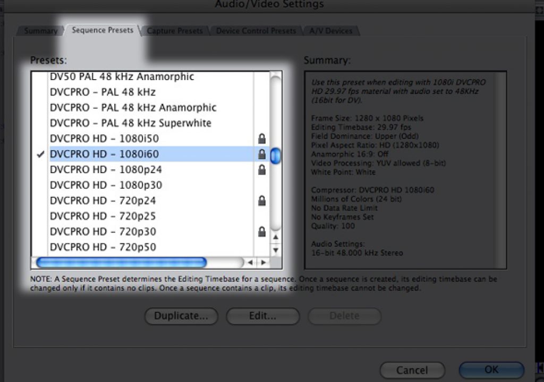Click lock icon on 1080i60 row
Viewport: 544px width, 382px height.
click(262, 154)
